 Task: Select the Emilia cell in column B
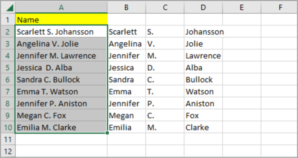tap(126, 128)
